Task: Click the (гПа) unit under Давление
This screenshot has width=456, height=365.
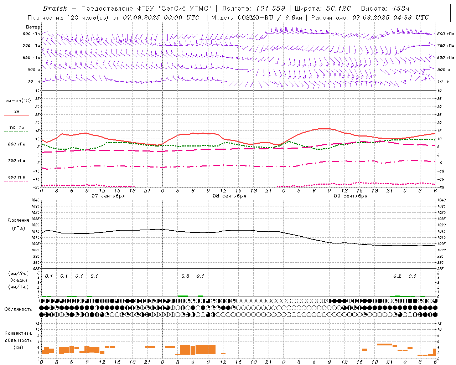Action: (x=19, y=228)
